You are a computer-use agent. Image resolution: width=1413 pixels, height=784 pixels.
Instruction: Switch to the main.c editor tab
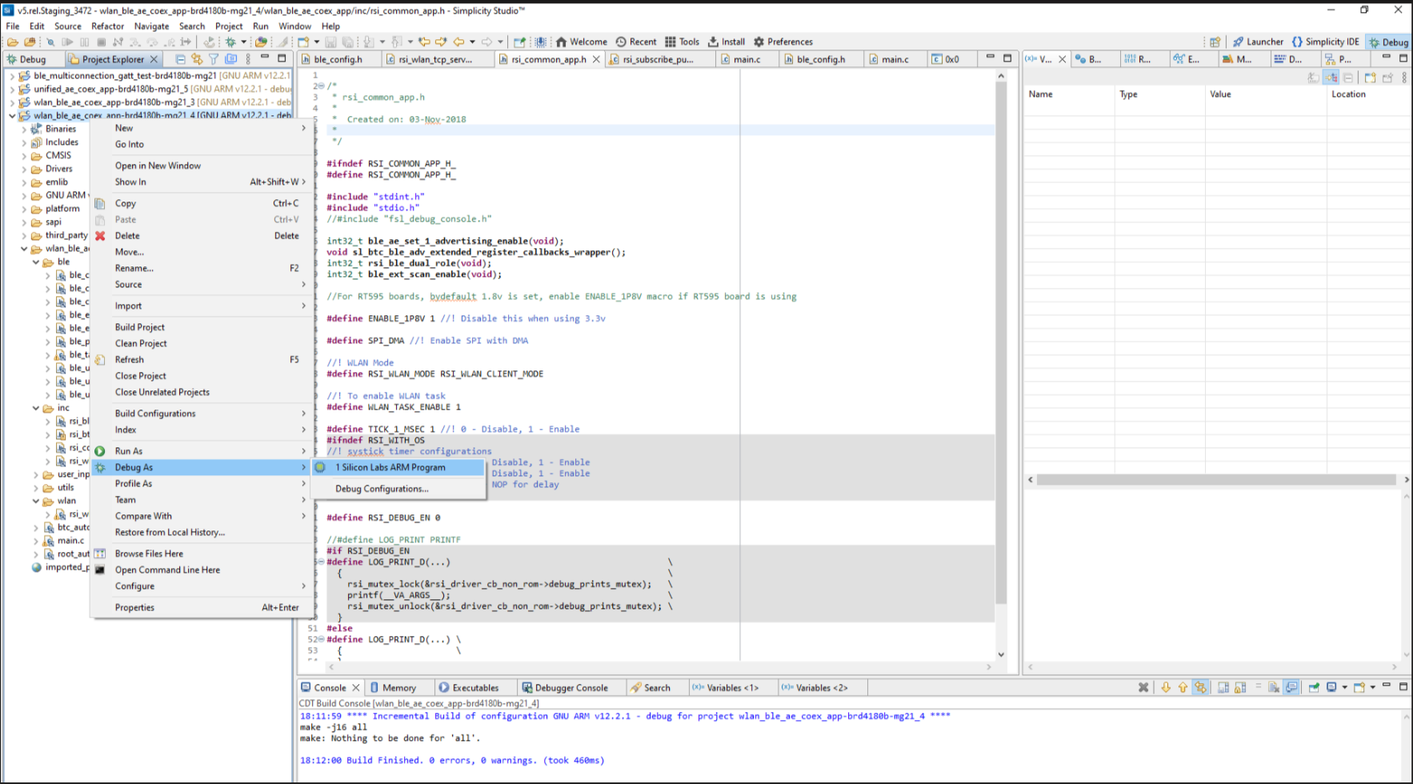coord(746,59)
